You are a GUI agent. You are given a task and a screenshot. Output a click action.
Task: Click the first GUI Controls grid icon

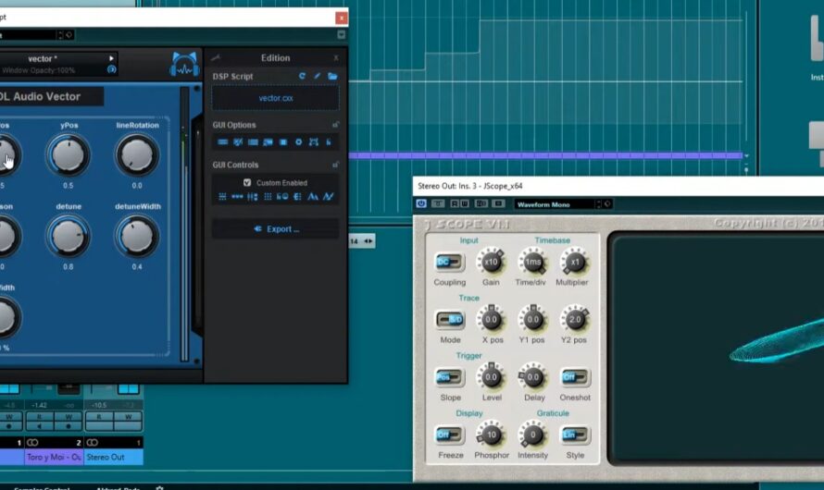coord(223,197)
